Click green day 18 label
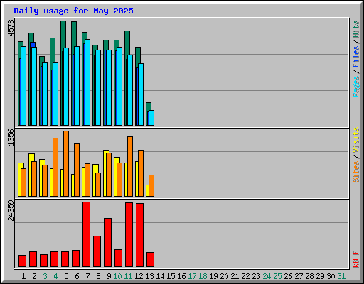The width and height of the screenshot is (364, 284). [x=203, y=276]
